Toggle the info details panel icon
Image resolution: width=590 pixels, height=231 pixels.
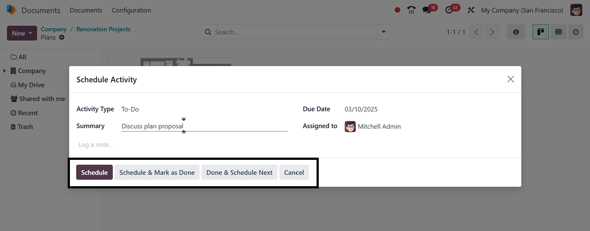(x=516, y=32)
